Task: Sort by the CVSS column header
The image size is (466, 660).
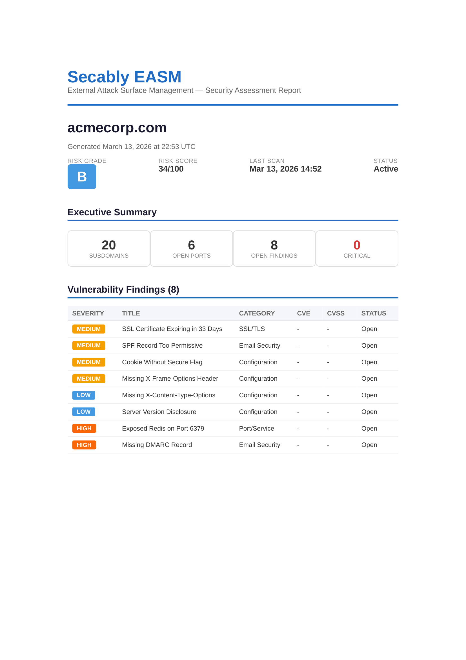Action: [336, 313]
